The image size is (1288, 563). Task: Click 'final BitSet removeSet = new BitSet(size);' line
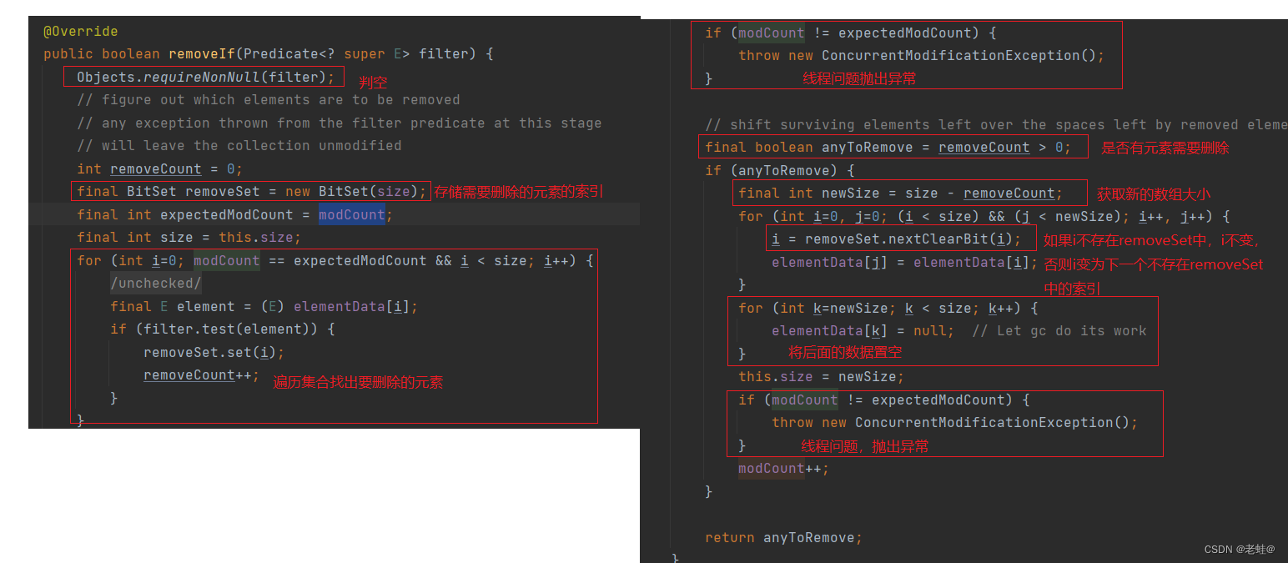[252, 192]
